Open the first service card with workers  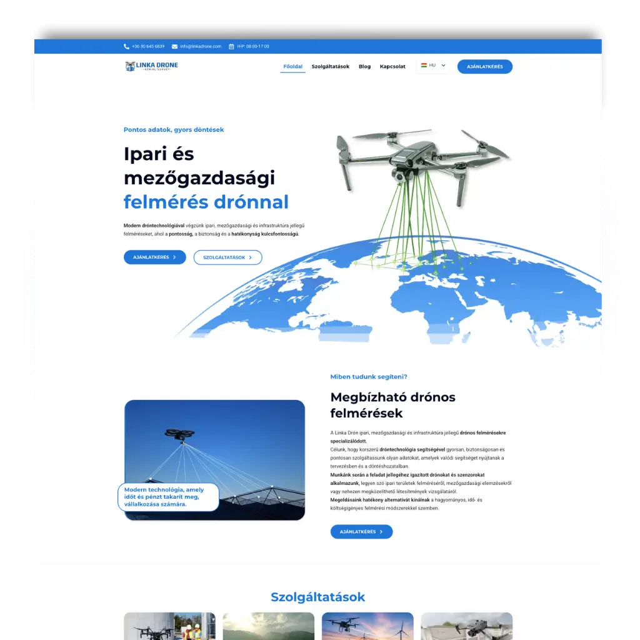pos(170,626)
